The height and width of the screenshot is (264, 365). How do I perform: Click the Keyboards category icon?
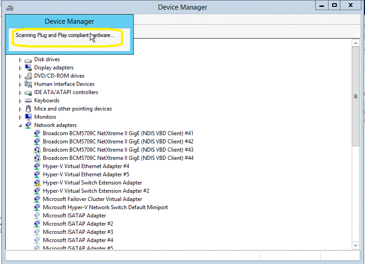(28, 100)
